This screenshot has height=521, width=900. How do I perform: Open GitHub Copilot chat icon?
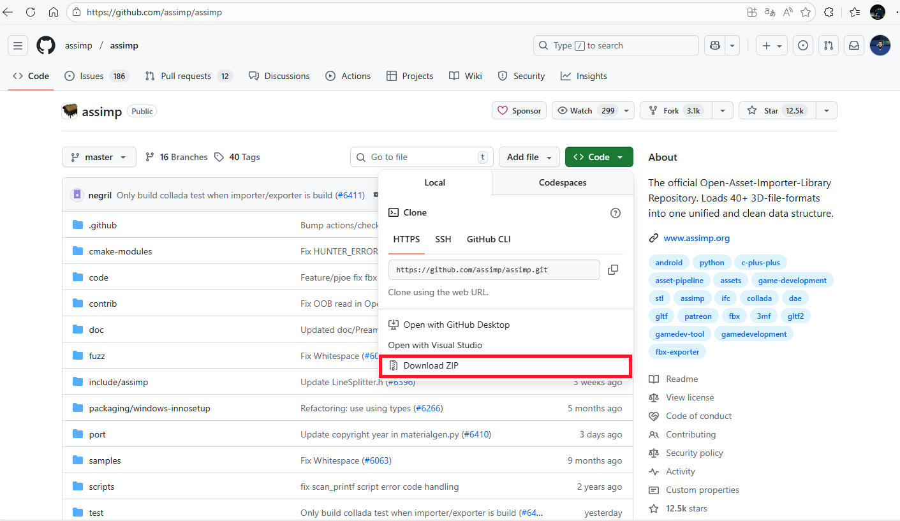715,45
